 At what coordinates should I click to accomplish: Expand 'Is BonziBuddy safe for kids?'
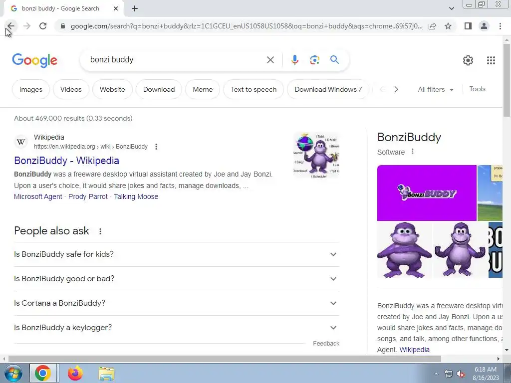tap(177, 254)
